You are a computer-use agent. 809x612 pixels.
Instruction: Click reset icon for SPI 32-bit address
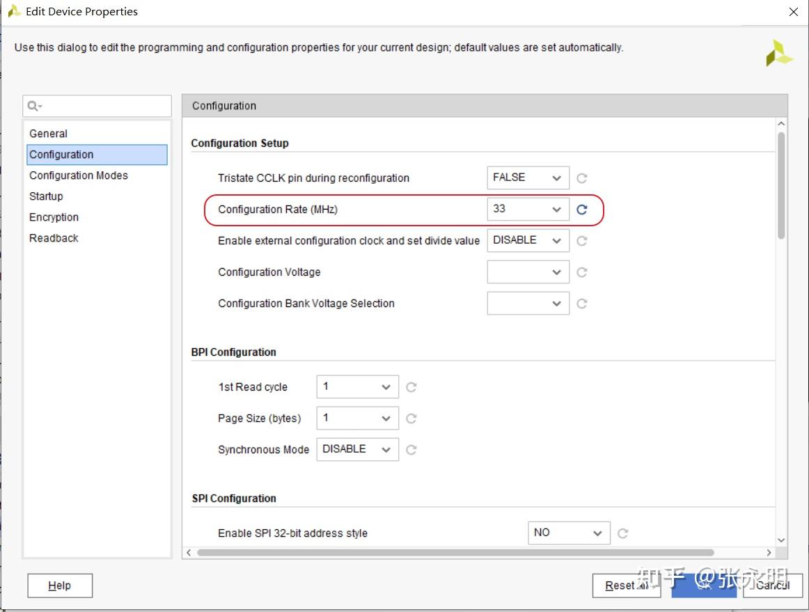(x=623, y=533)
